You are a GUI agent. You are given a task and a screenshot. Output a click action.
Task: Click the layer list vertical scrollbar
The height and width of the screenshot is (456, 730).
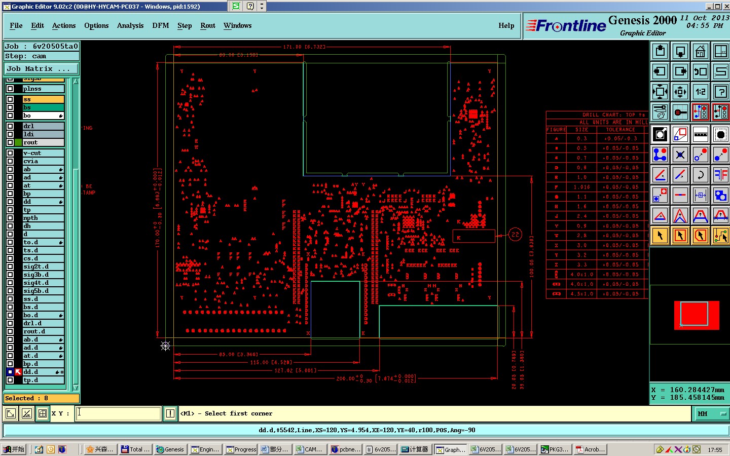(x=76, y=235)
